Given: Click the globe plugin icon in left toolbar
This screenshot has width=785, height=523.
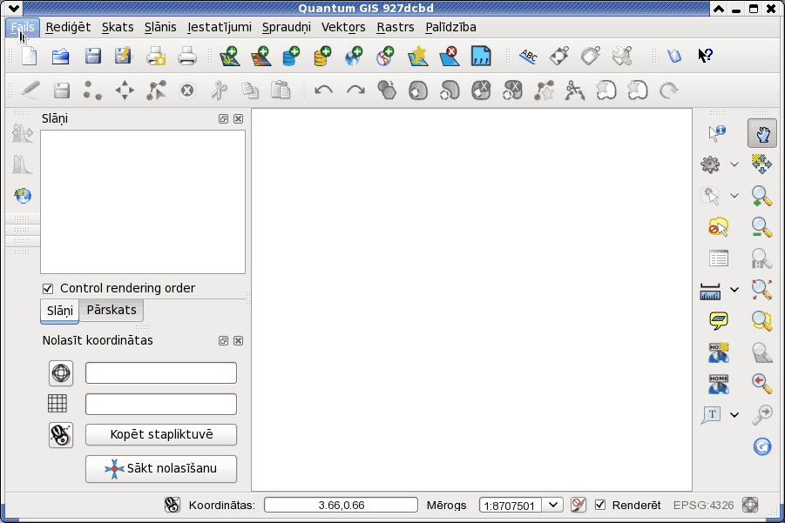Looking at the screenshot, I should (x=23, y=196).
